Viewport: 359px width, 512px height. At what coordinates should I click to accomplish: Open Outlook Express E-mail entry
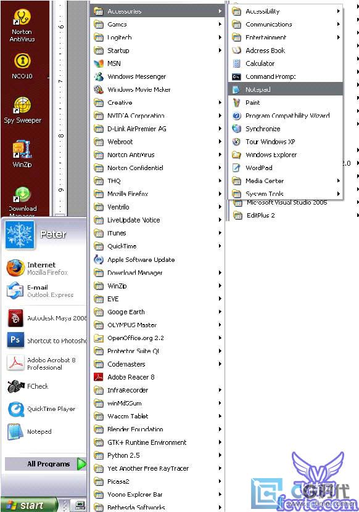[x=44, y=291]
